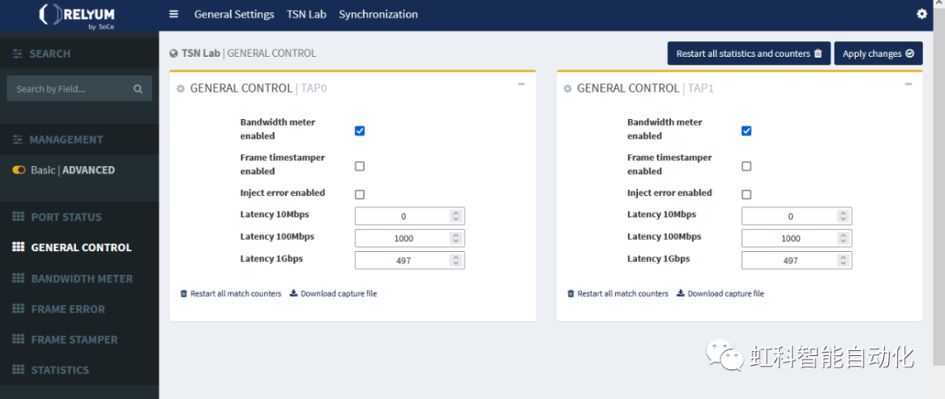Focus TAP1 Latency 10Mbps value field

pos(797,216)
